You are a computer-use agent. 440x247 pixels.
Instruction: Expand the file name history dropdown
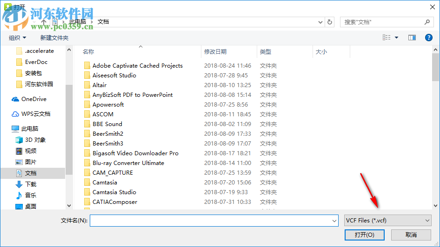pyautogui.click(x=334, y=221)
